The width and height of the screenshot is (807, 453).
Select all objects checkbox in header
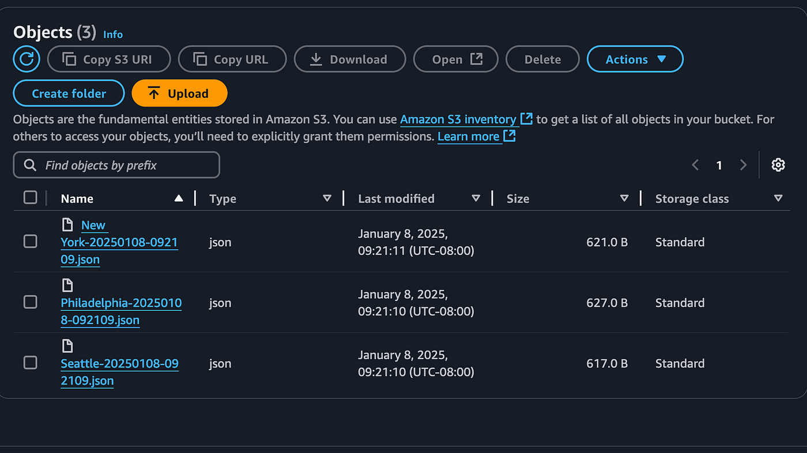pos(31,198)
